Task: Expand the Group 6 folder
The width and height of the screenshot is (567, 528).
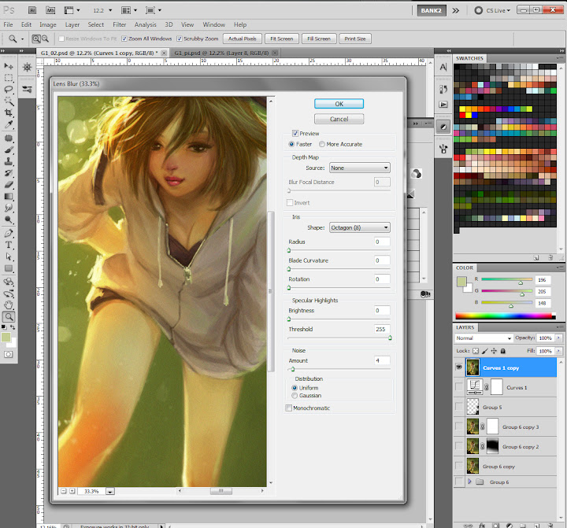Action: (469, 482)
